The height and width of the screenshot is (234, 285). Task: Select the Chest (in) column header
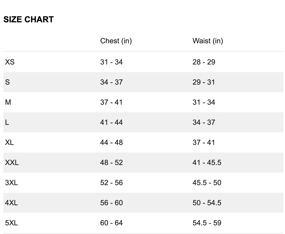pos(116,41)
